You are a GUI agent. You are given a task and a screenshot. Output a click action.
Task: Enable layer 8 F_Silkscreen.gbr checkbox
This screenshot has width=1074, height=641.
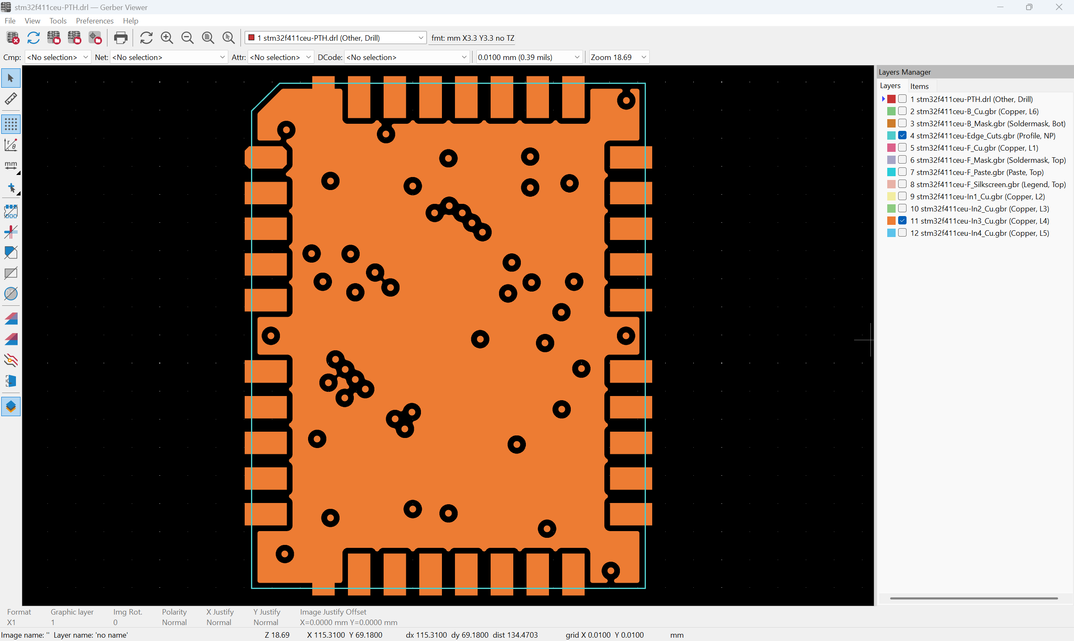pos(902,184)
